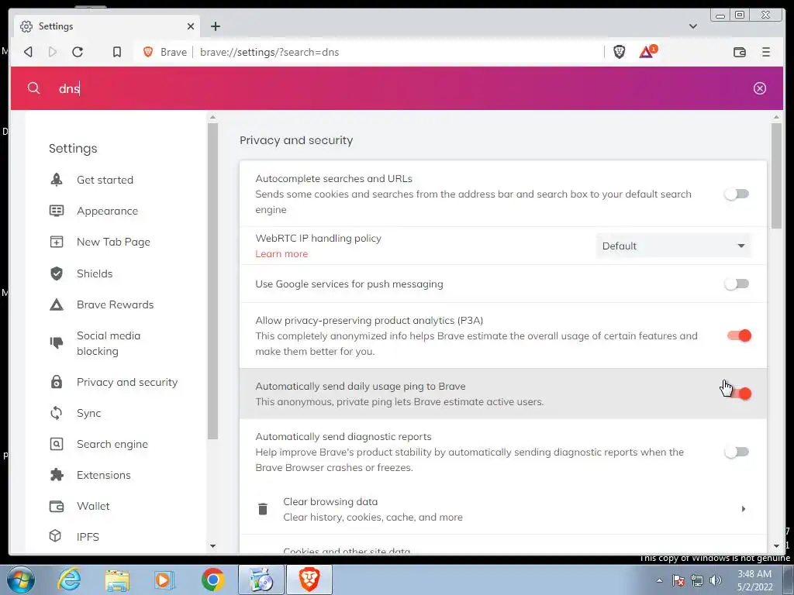
Task: Click sidebar scrollbar up arrow
Action: coord(212,118)
